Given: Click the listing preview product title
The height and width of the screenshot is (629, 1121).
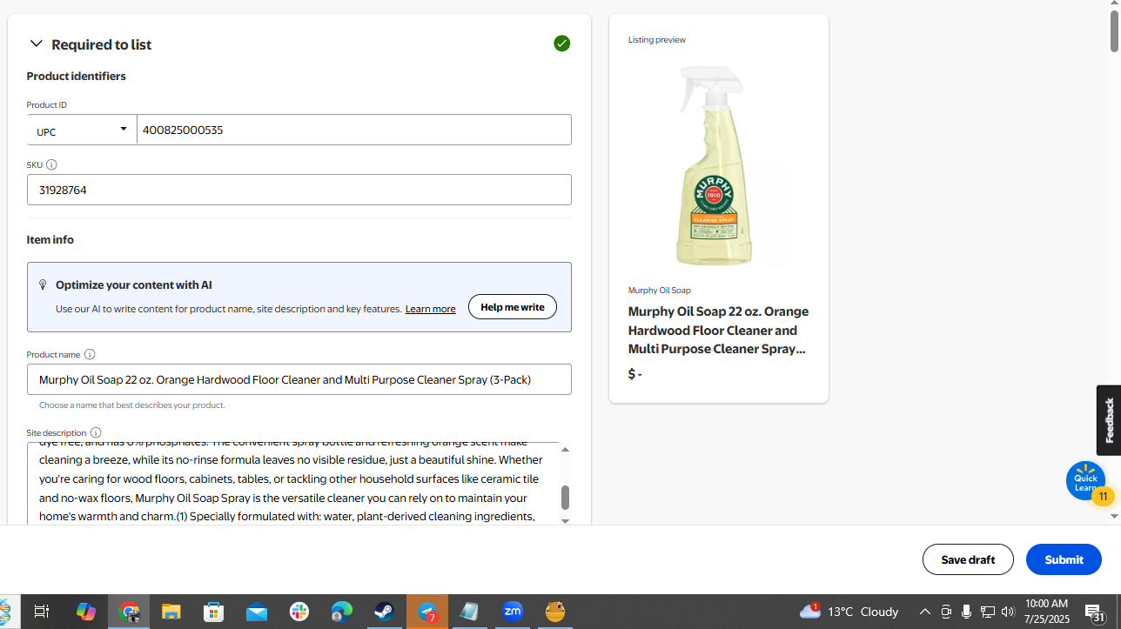Looking at the screenshot, I should point(718,331).
